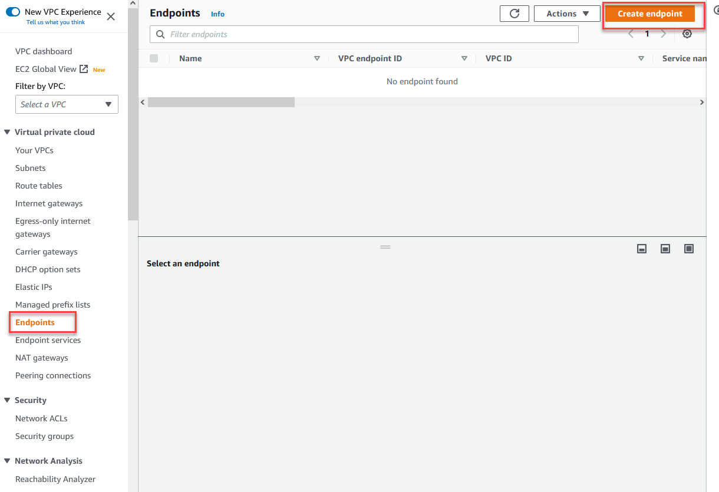719x492 pixels.
Task: Open the Select a VPC dropdown
Action: point(67,104)
